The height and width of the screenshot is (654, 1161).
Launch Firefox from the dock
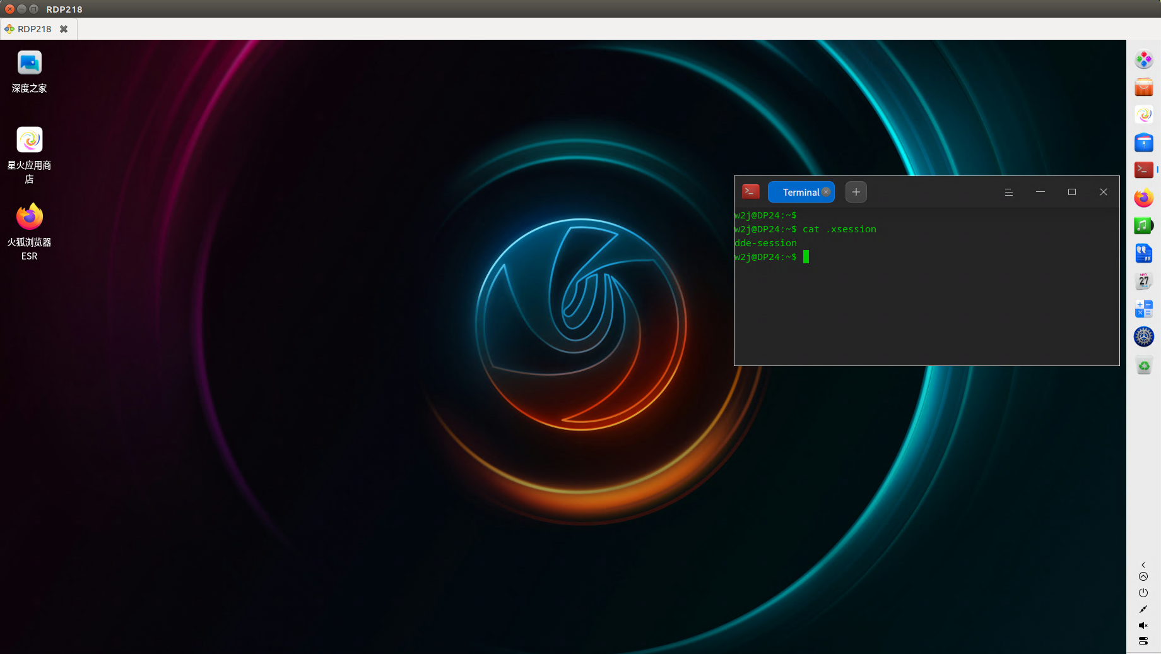coord(1143,198)
